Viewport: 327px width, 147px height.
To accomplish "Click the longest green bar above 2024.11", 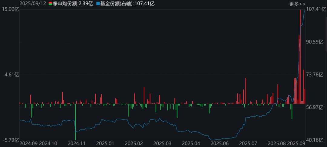I will (x=75, y=118).
